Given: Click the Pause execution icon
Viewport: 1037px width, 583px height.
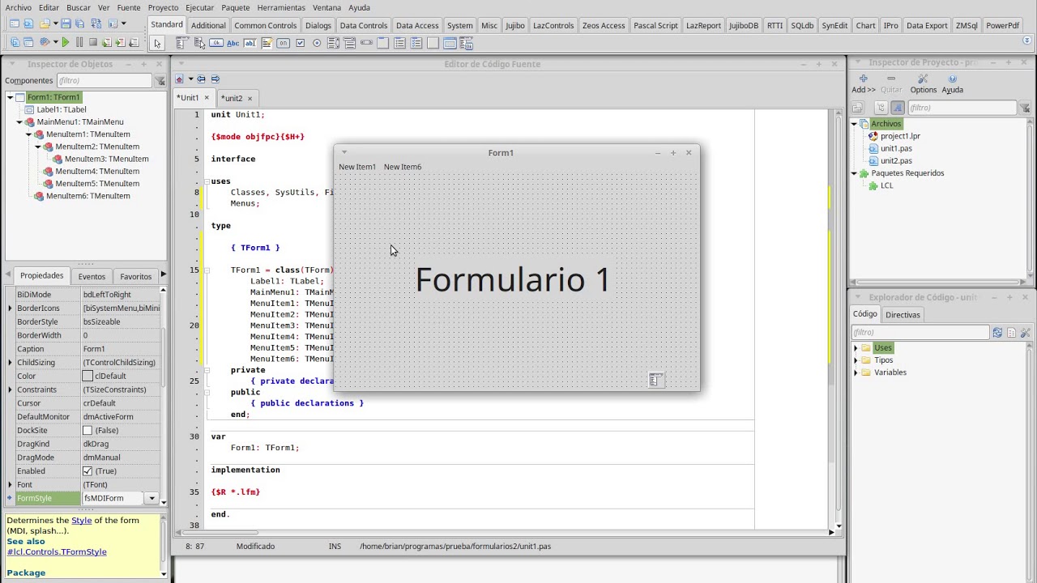Looking at the screenshot, I should pos(79,42).
